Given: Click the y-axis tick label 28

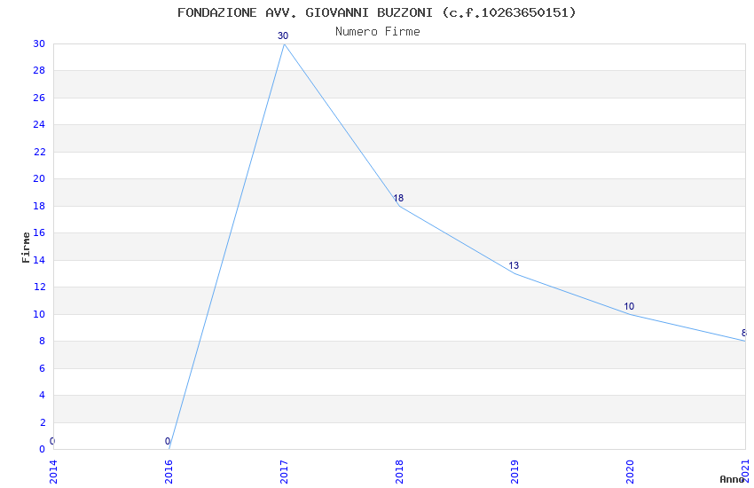Looking at the screenshot, I should (x=39, y=71).
